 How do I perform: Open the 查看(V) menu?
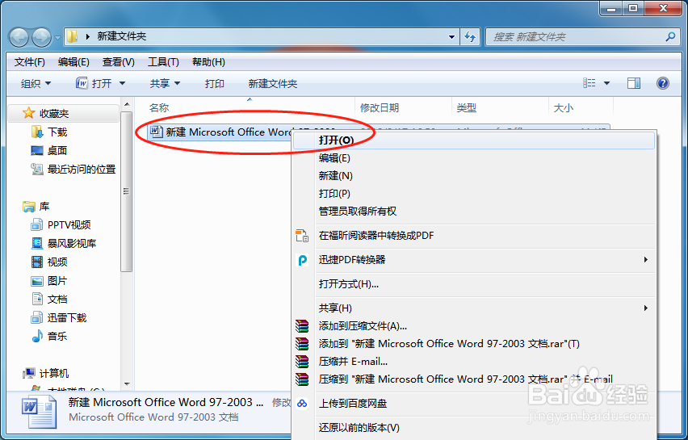(119, 62)
